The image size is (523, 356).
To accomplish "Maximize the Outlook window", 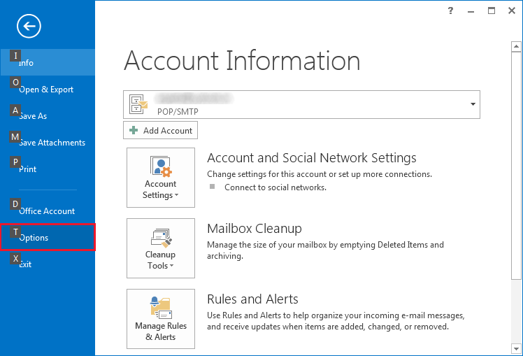I will pos(492,10).
